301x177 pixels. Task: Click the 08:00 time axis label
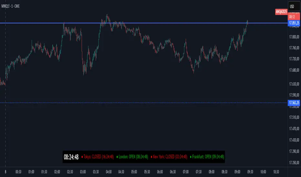(x=211, y=172)
